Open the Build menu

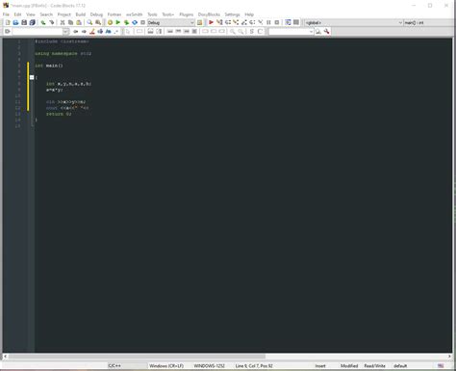81,14
